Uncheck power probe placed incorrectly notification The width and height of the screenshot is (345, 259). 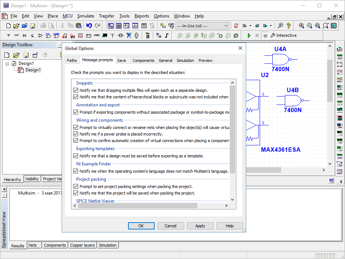[x=76, y=134]
